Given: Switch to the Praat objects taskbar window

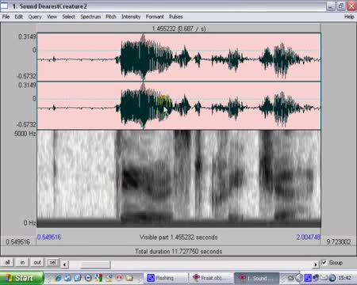Looking at the screenshot, I should [212, 278].
